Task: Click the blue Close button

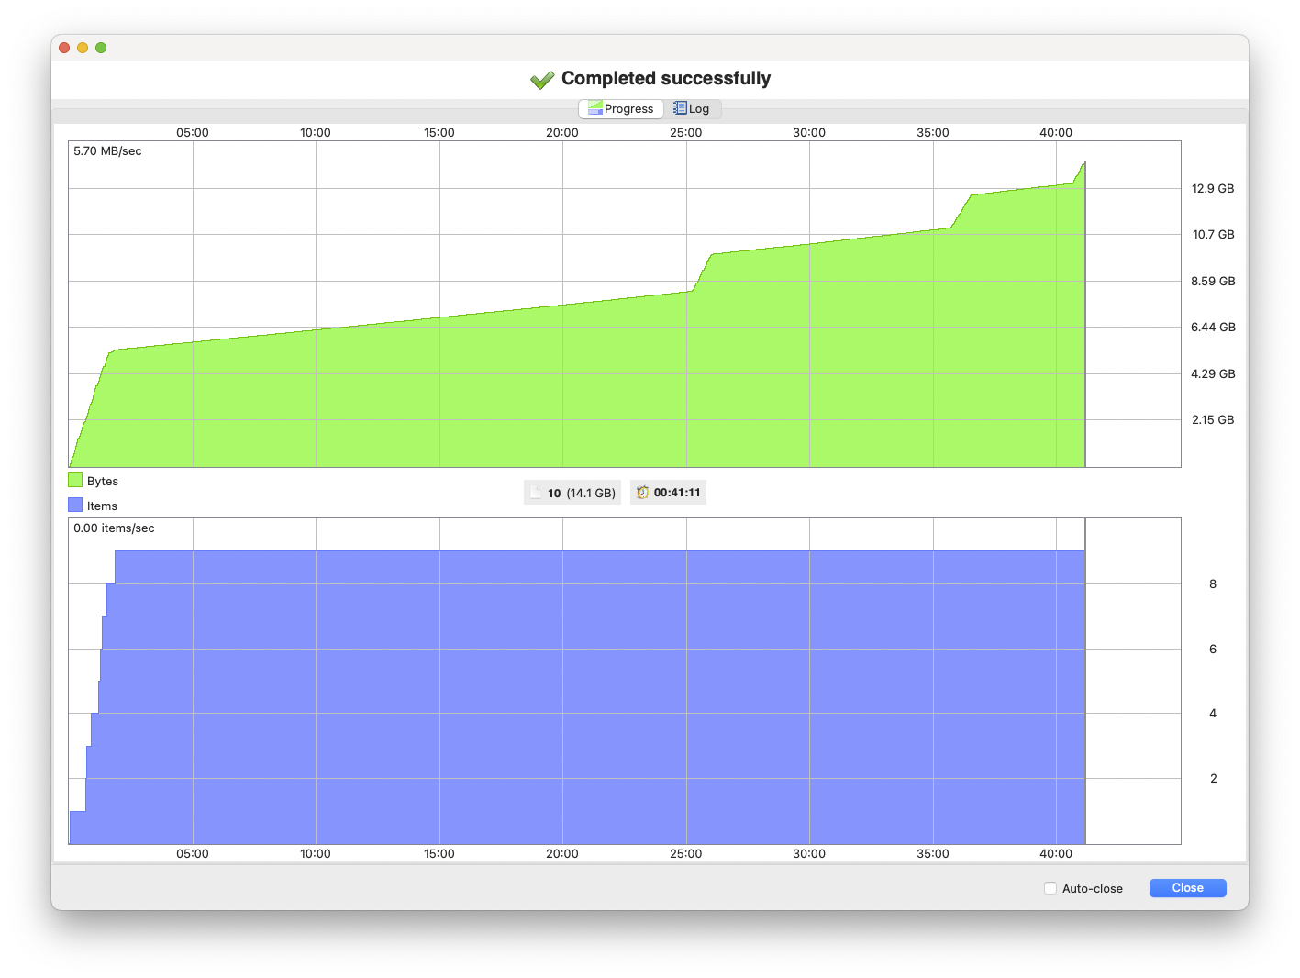Action: click(1187, 888)
